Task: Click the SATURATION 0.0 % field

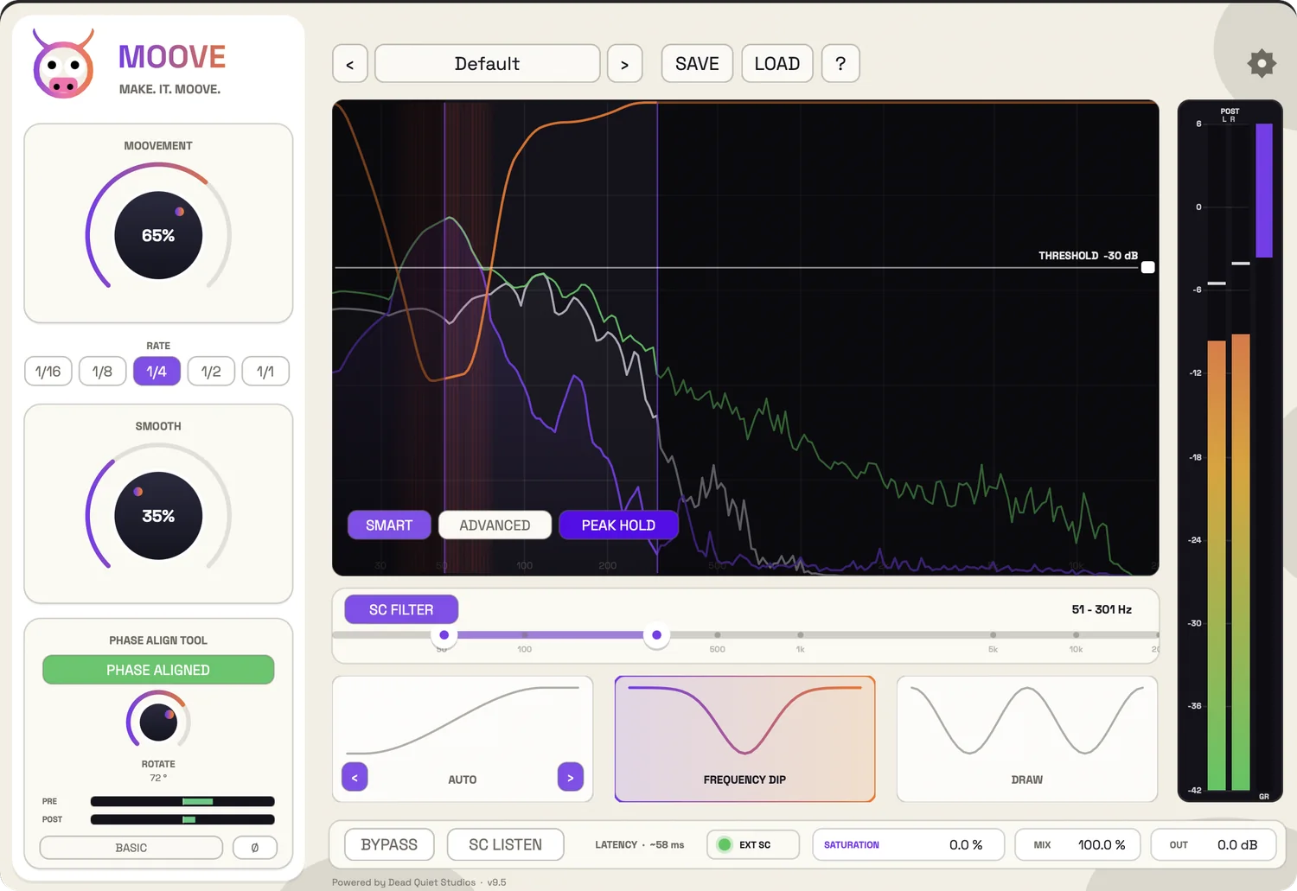Action: (908, 844)
